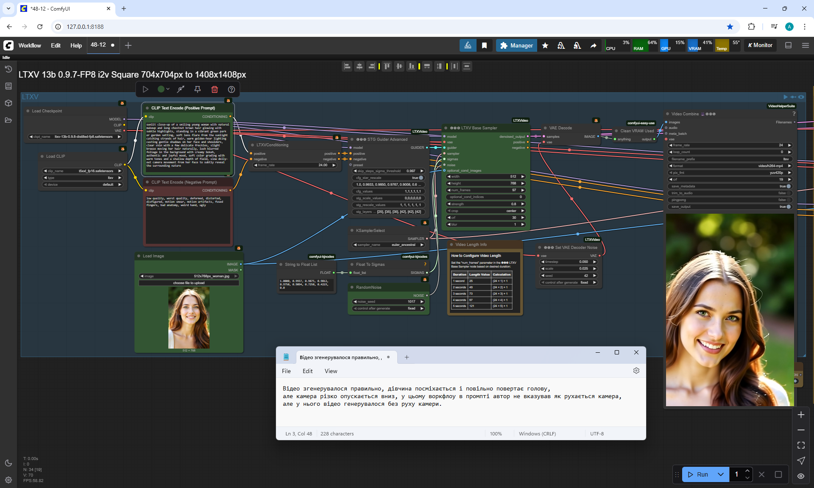The height and width of the screenshot is (488, 814).
Task: Click the align top edges toolbar icon
Action: pos(387,66)
